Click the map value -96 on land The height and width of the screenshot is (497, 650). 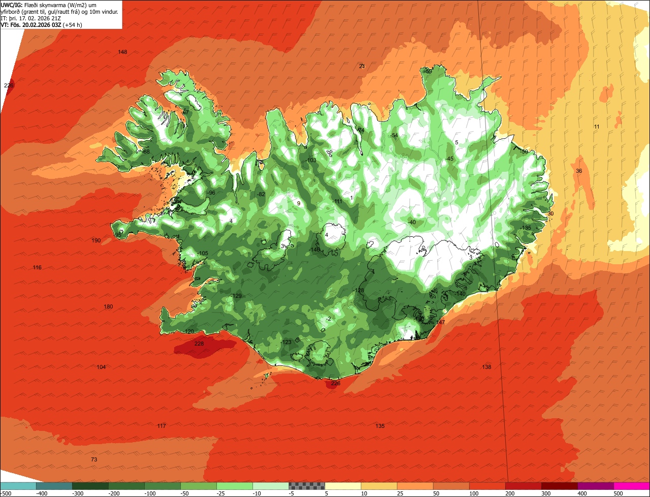click(x=211, y=193)
